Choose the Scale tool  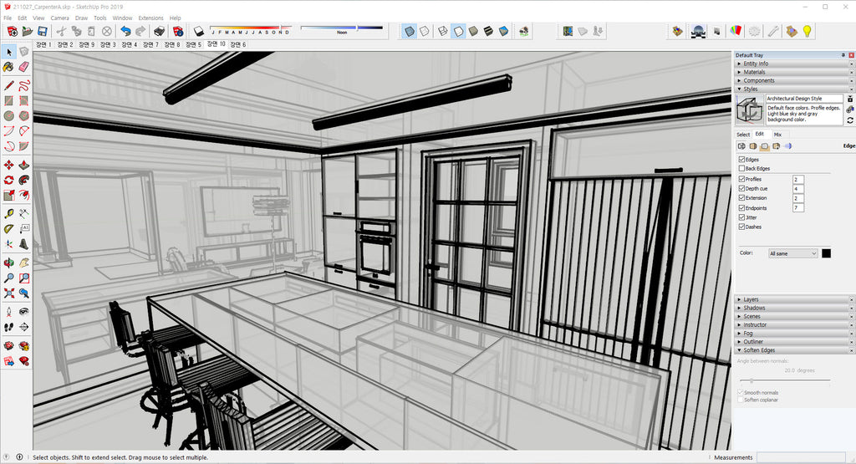8,195
